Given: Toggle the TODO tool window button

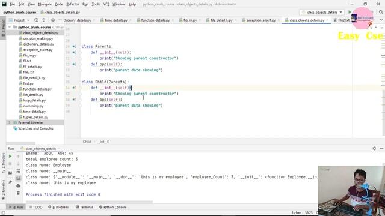Looking at the screenshot, I should tap(35, 207).
